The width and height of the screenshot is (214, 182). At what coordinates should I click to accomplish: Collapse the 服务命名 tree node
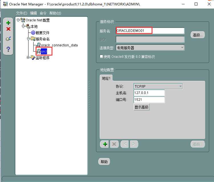pyautogui.click(x=28, y=39)
